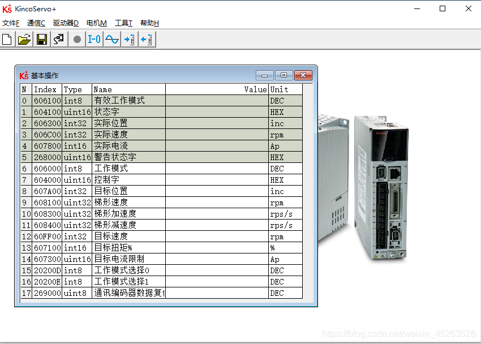The width and height of the screenshot is (481, 344).
Task: Maximize the KincoServo+ main window
Action: [x=443, y=8]
